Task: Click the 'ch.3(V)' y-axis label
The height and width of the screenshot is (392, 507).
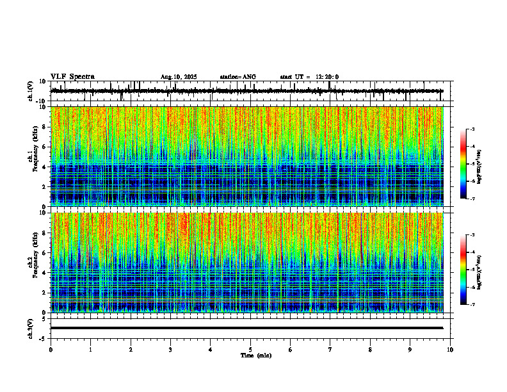Action: pyautogui.click(x=31, y=329)
